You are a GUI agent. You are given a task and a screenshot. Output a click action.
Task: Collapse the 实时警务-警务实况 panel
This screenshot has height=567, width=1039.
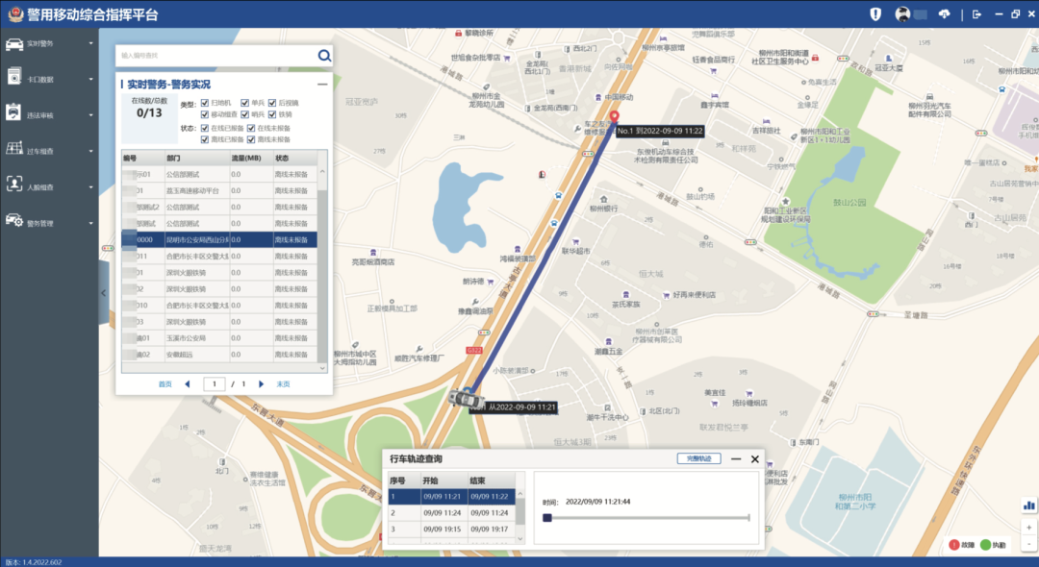322,85
